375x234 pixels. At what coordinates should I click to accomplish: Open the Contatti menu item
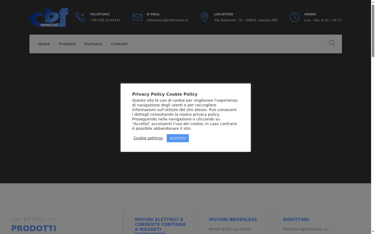(119, 44)
